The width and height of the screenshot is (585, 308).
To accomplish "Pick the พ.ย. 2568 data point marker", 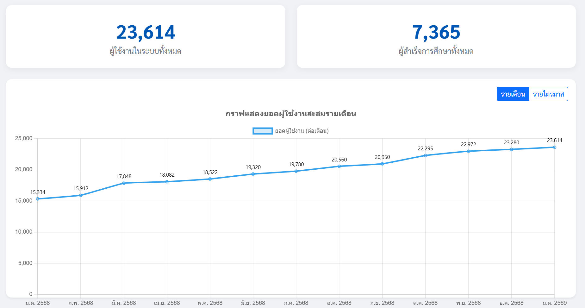I will click(468, 151).
